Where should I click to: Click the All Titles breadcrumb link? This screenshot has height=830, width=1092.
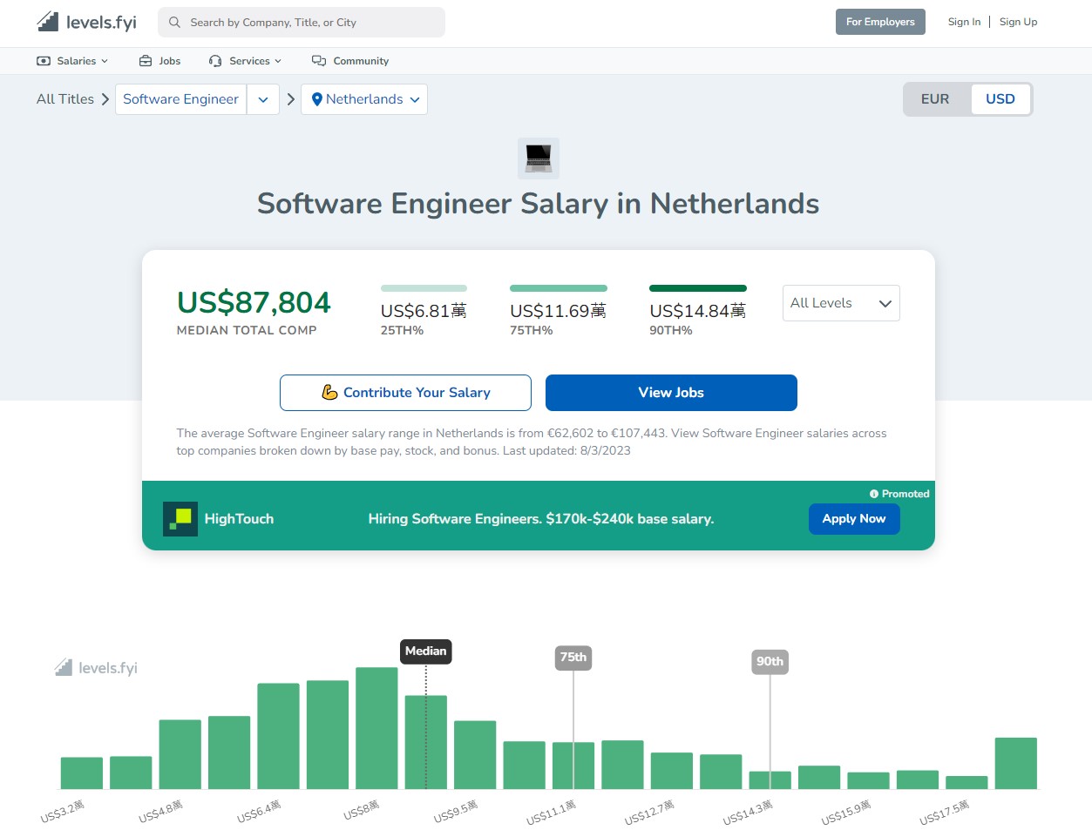pos(65,99)
